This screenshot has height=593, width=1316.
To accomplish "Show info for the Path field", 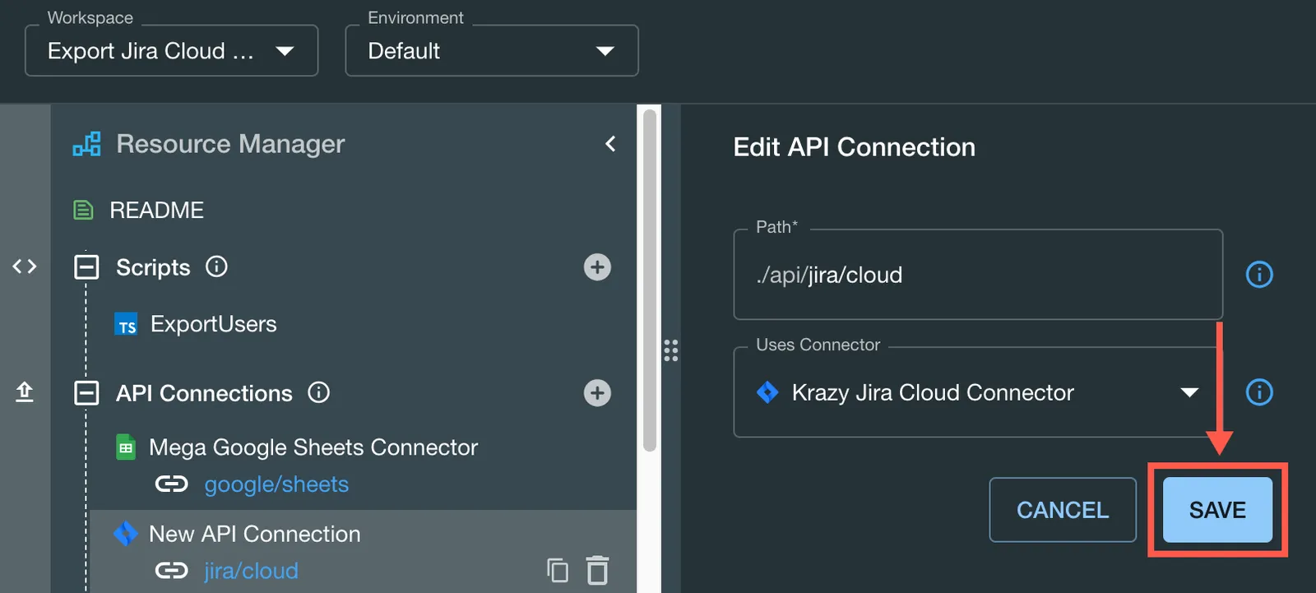I will coord(1259,274).
